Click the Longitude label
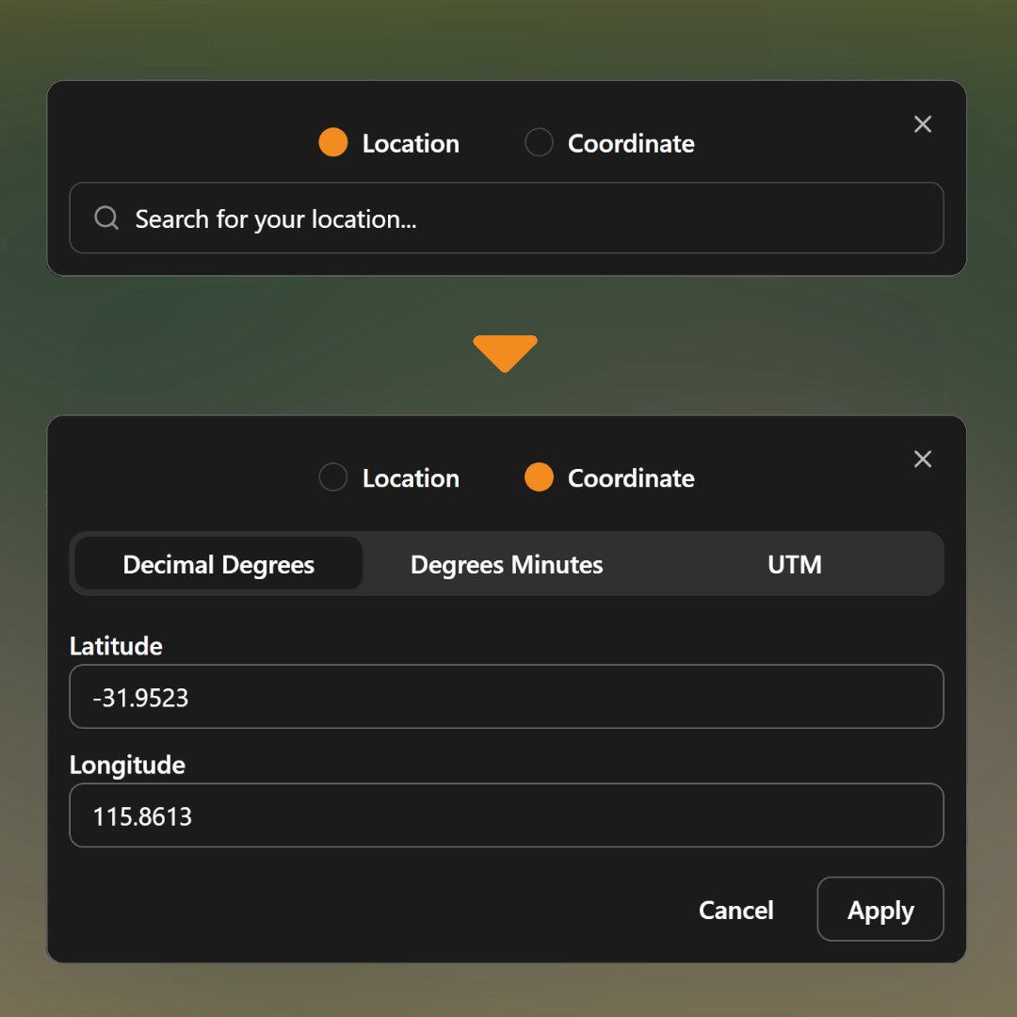 [x=127, y=766]
